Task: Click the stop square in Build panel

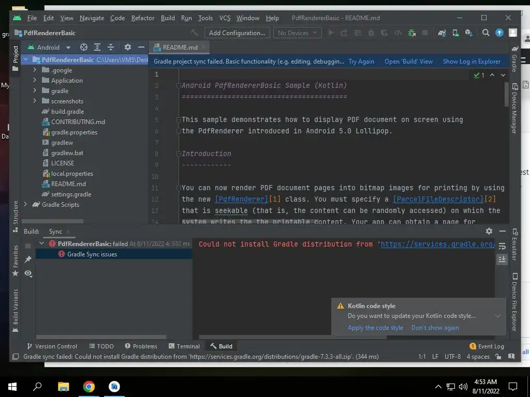Action: click(28, 246)
